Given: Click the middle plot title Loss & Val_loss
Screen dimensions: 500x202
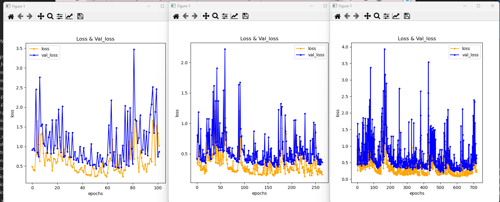Looking at the screenshot, I should coord(259,38).
